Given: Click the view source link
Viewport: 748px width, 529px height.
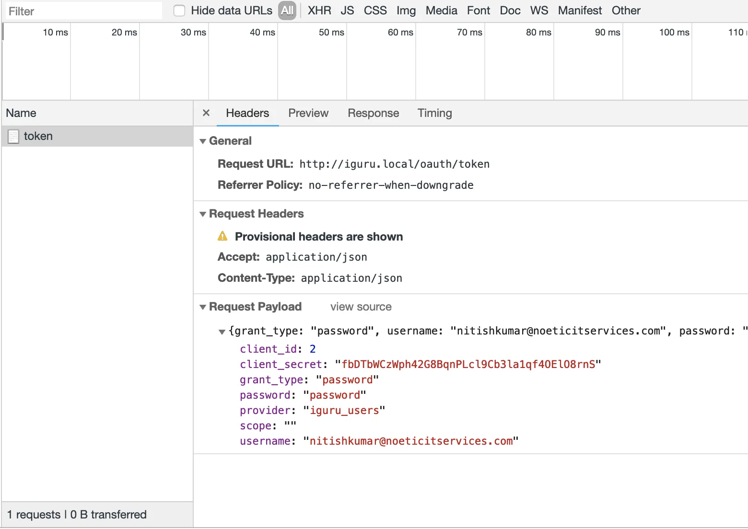Looking at the screenshot, I should [x=361, y=307].
